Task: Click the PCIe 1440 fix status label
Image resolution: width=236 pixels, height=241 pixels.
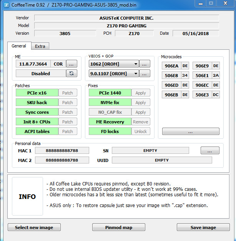Action: [110, 93]
